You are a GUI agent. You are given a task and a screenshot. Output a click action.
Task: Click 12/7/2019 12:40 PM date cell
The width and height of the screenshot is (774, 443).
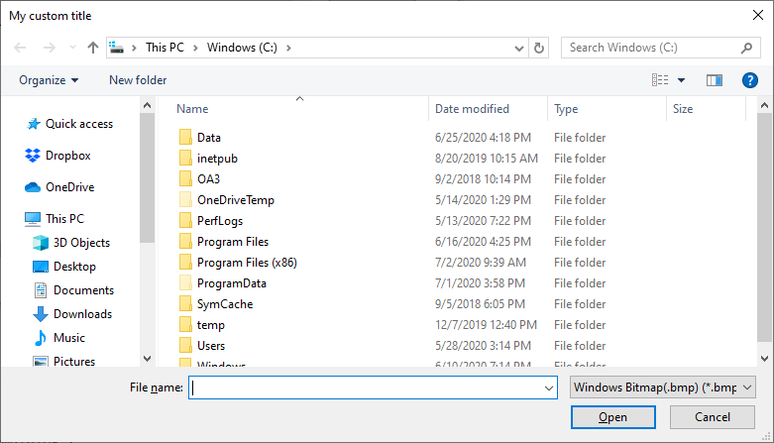(x=486, y=324)
